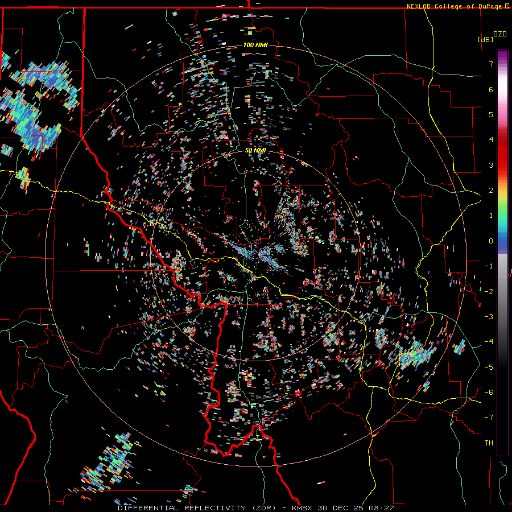Click the red band of the color scale
The height and width of the screenshot is (512, 512).
[502, 154]
